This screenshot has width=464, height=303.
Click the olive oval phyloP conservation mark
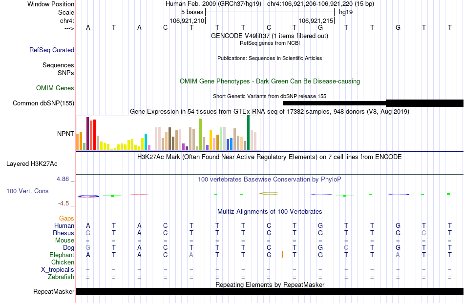pos(269,193)
